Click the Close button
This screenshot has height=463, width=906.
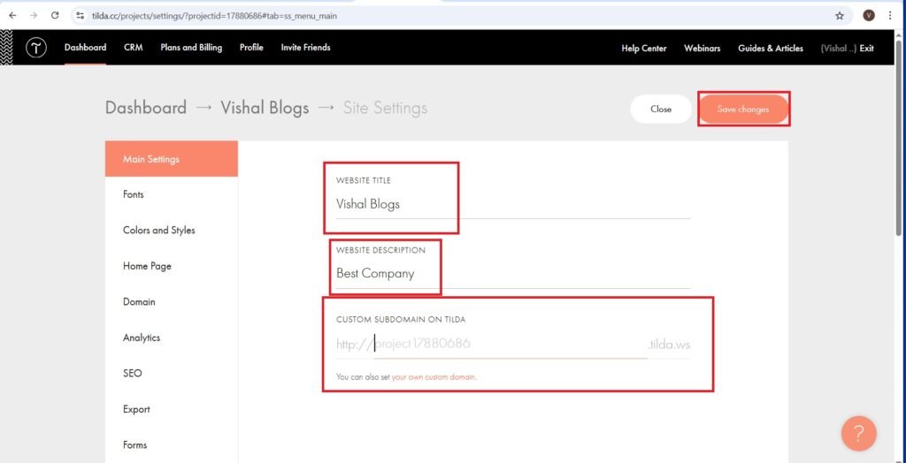tap(660, 109)
